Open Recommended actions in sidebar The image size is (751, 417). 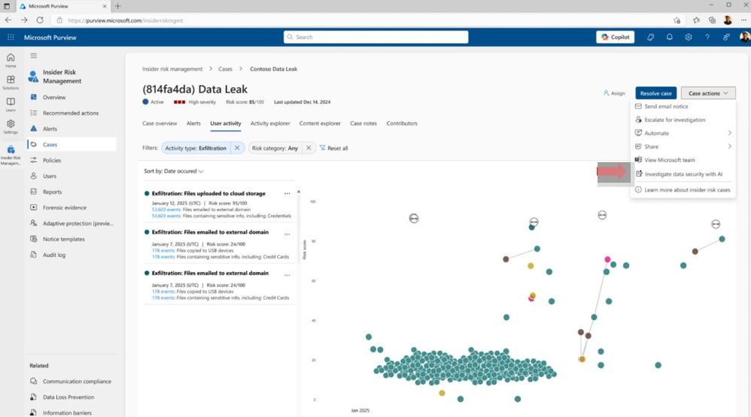pyautogui.click(x=71, y=113)
